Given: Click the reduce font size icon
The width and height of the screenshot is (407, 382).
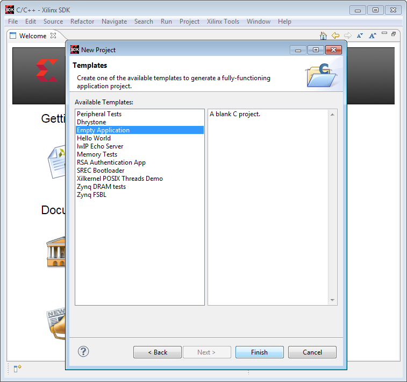Looking at the screenshot, I should 360,36.
